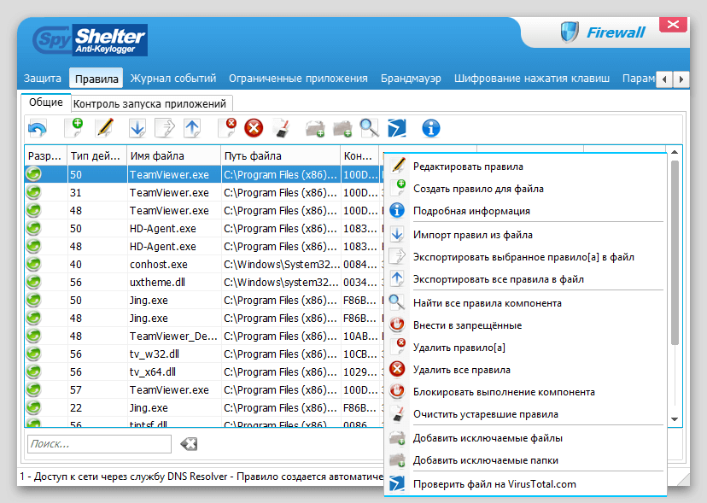Image resolution: width=707 pixels, height=503 pixels.
Task: Click add excluded files toolbar icon
Action: coord(315,129)
